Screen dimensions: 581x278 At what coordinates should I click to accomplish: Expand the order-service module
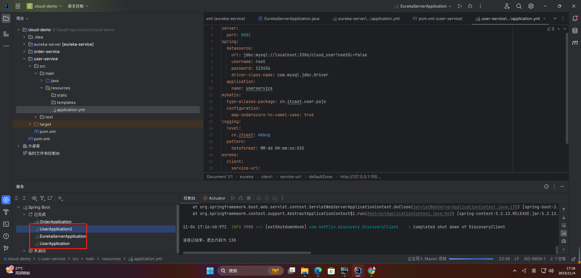[24, 51]
